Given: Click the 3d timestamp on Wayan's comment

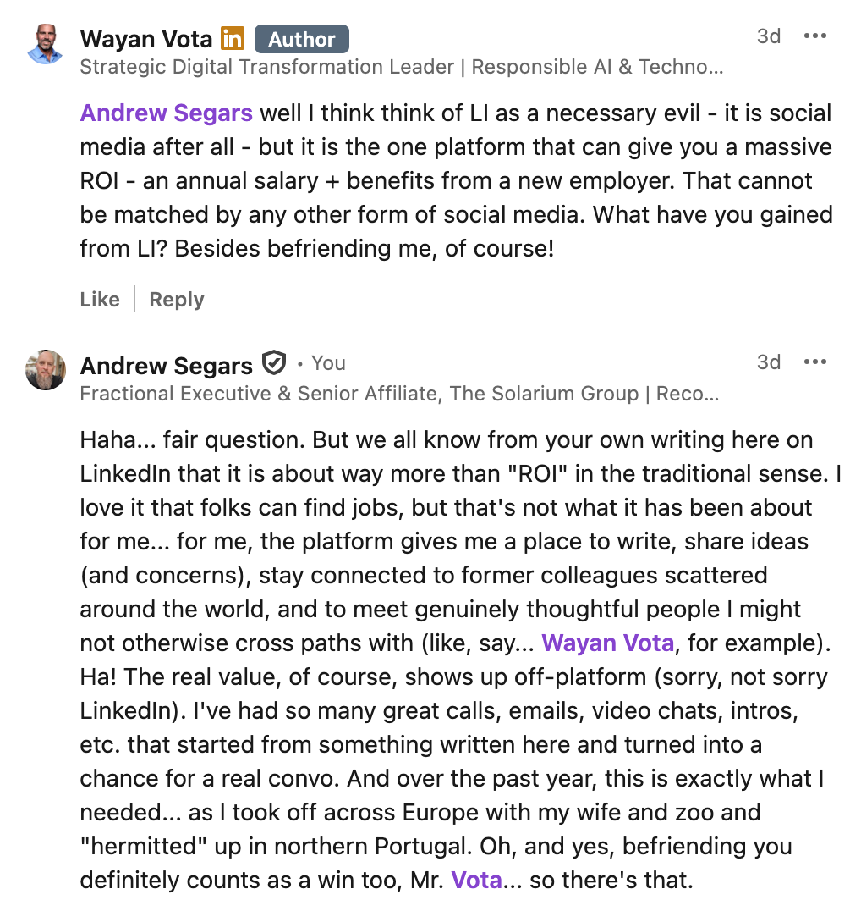Looking at the screenshot, I should tap(769, 36).
